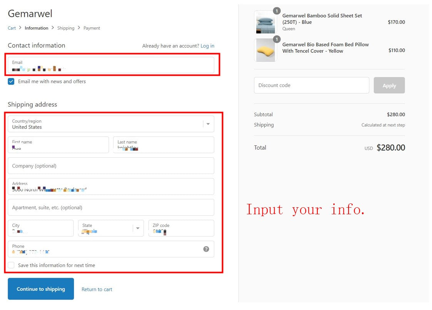
Task: Click the ZIP code input field
Action: coord(181,228)
